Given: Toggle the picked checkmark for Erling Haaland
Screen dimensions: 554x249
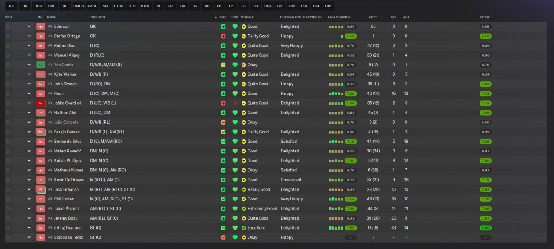Looking at the screenshot, I should point(8,228).
